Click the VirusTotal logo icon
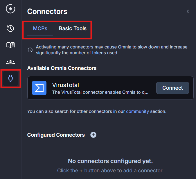 click(39, 88)
